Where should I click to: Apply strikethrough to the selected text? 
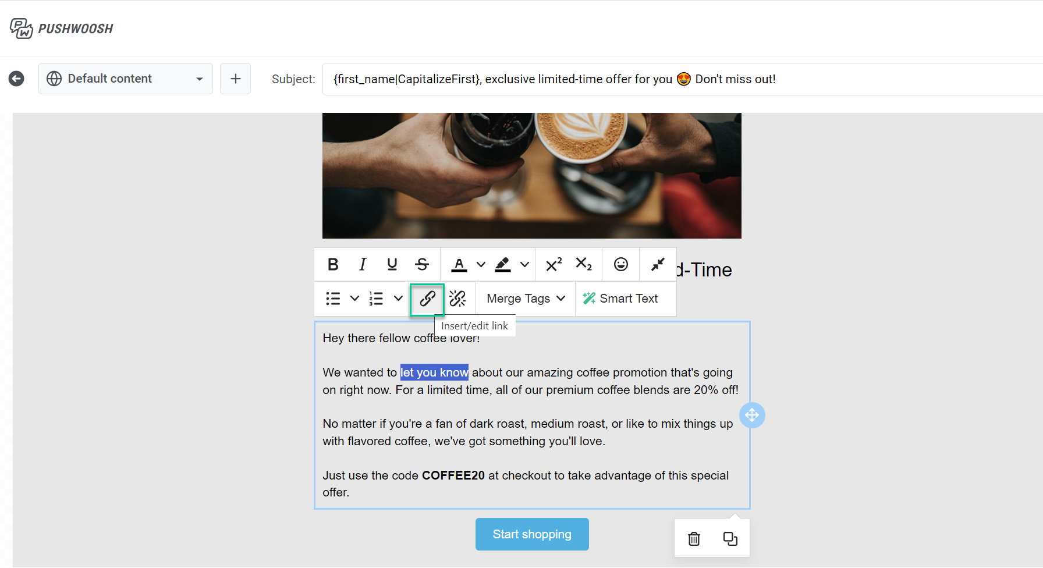coord(422,265)
